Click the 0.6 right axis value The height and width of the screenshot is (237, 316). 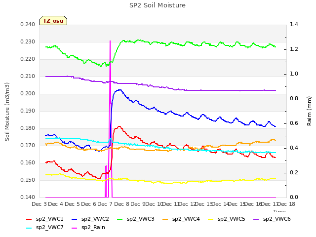click(294, 123)
